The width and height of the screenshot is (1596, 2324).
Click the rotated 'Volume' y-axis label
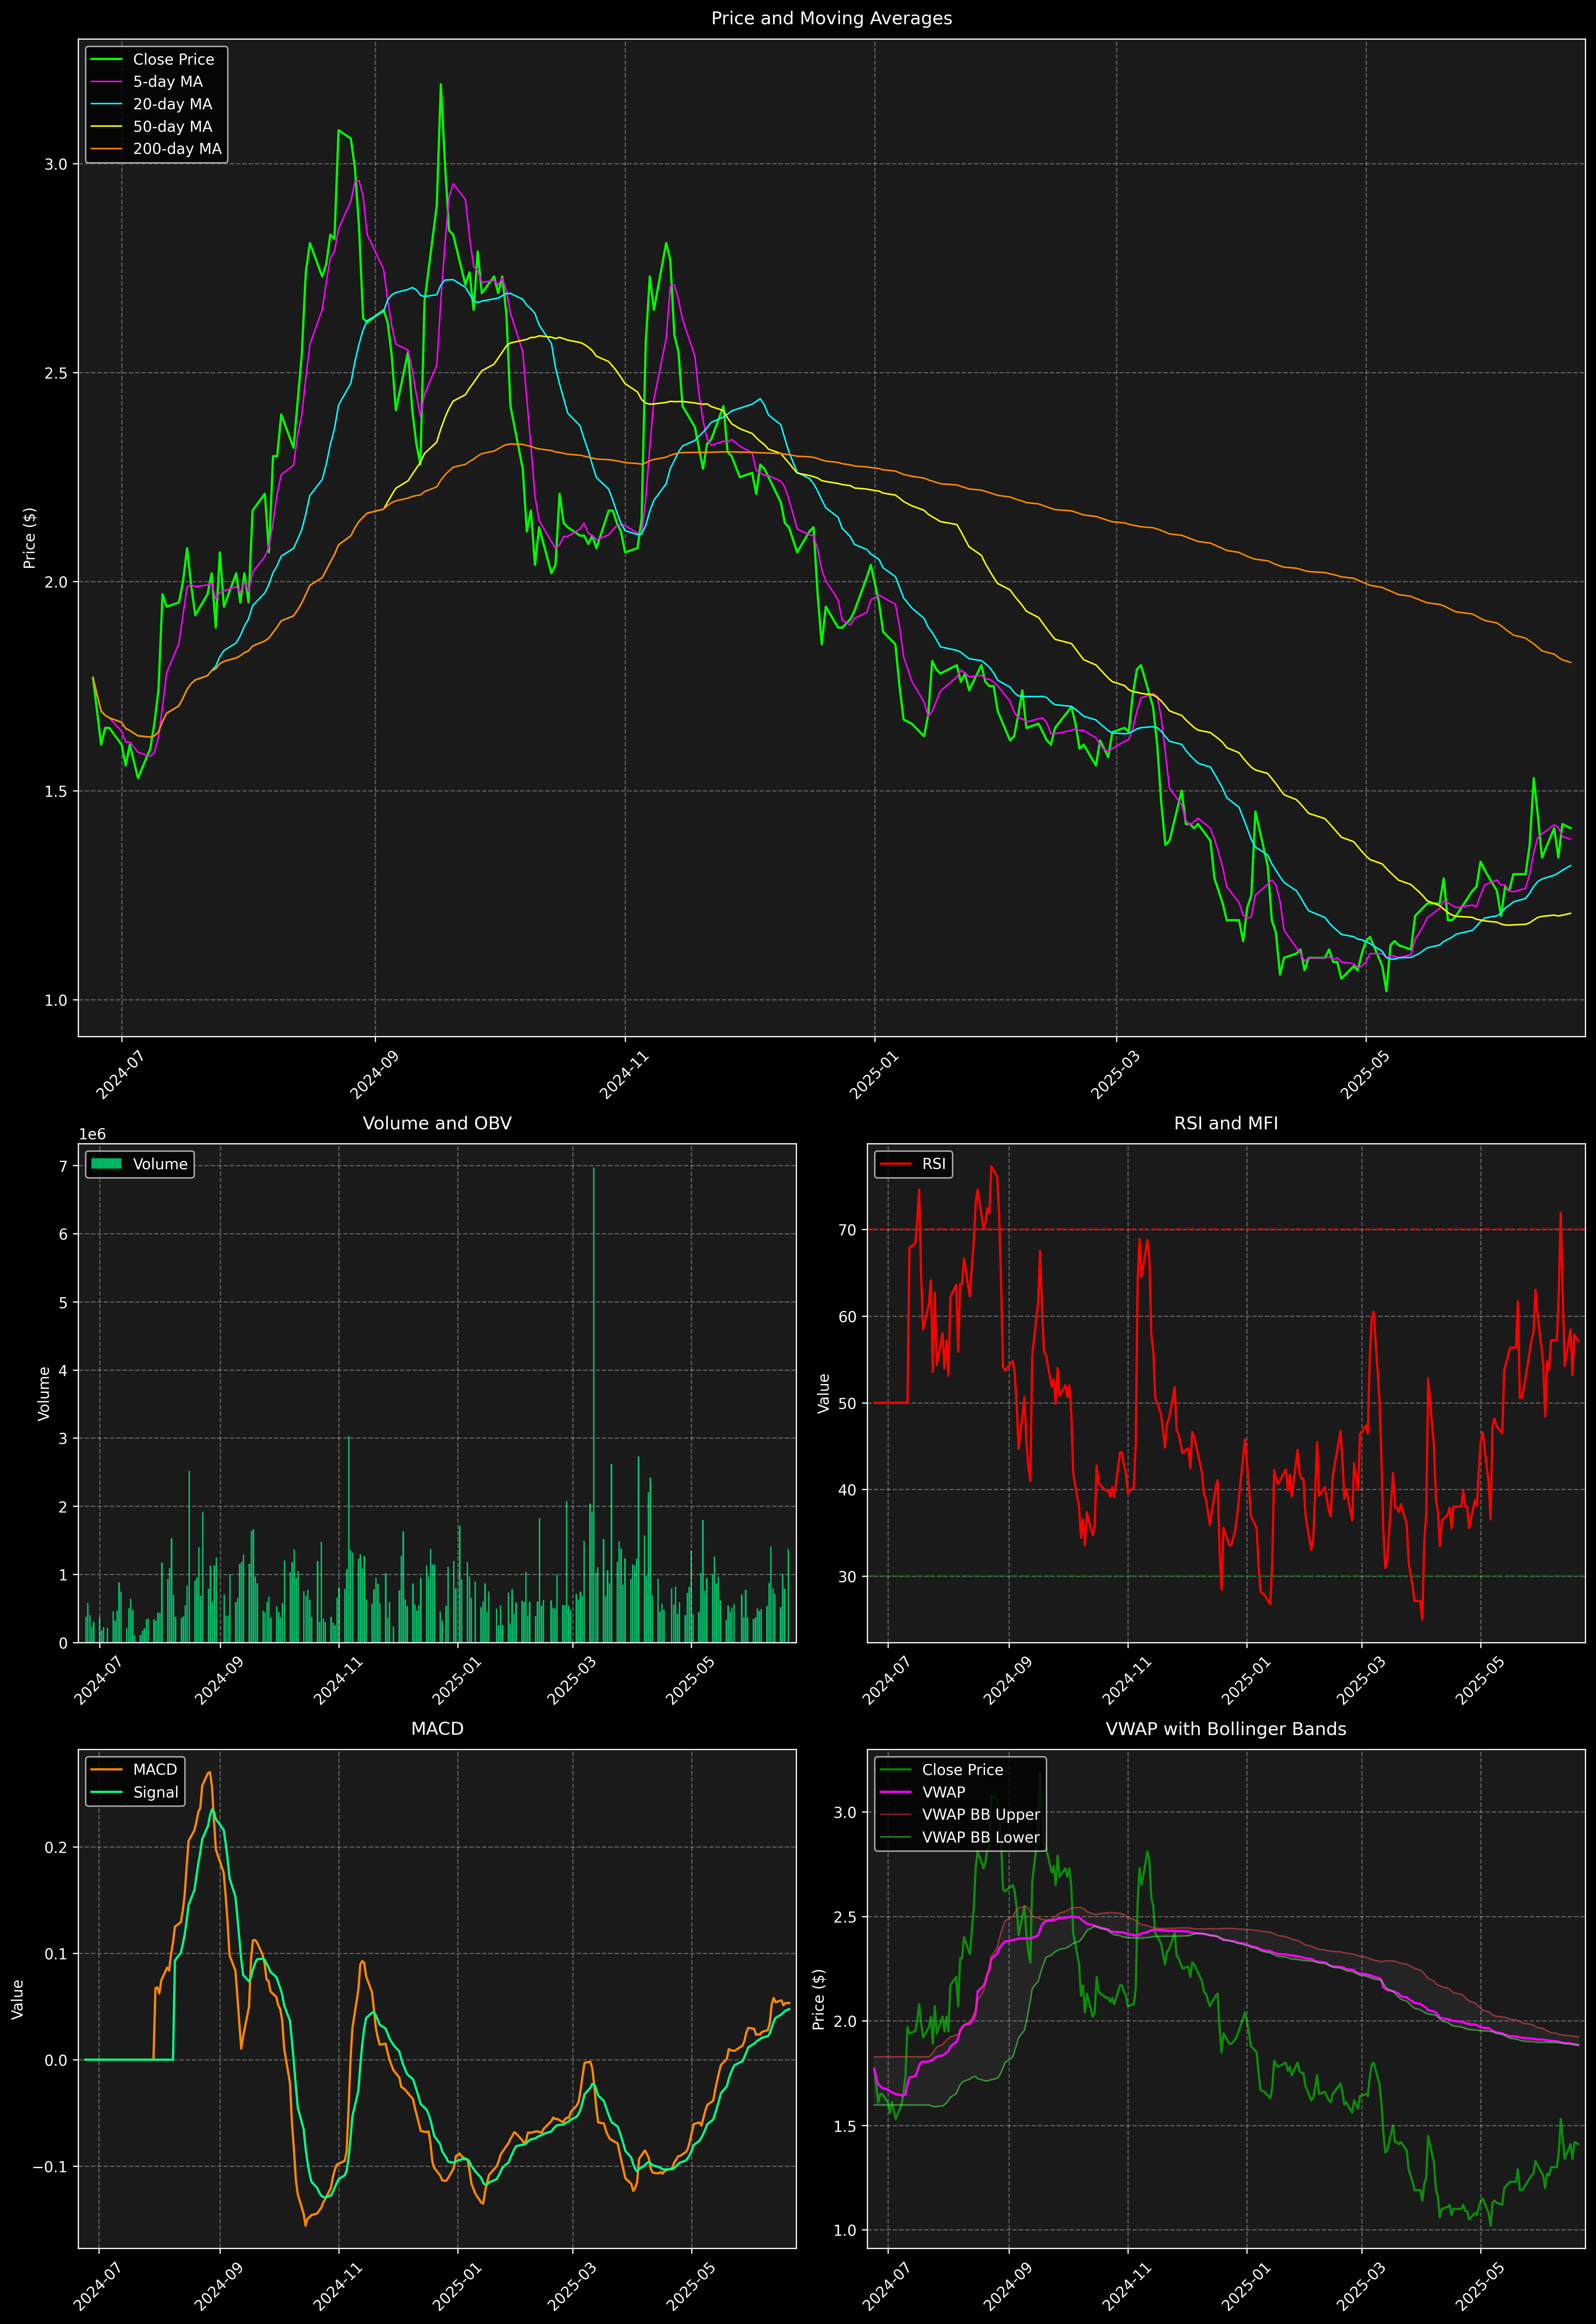click(x=44, y=1393)
